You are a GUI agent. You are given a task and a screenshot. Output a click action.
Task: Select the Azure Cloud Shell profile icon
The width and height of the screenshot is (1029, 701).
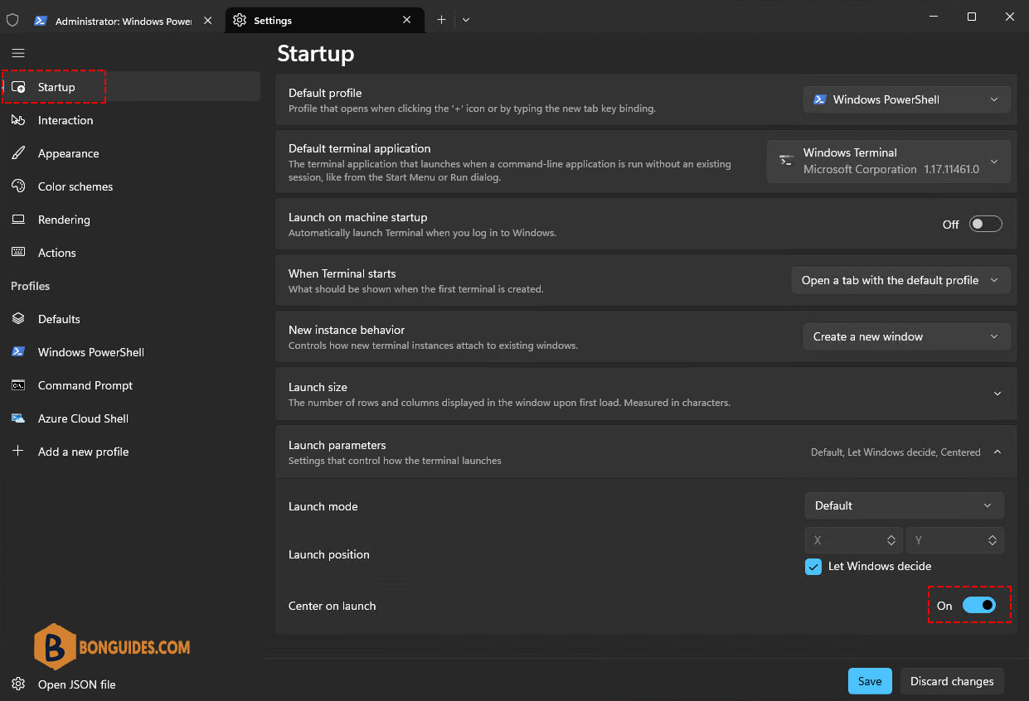(x=18, y=418)
